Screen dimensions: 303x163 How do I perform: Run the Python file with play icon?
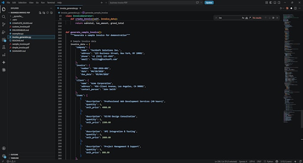(281, 8)
